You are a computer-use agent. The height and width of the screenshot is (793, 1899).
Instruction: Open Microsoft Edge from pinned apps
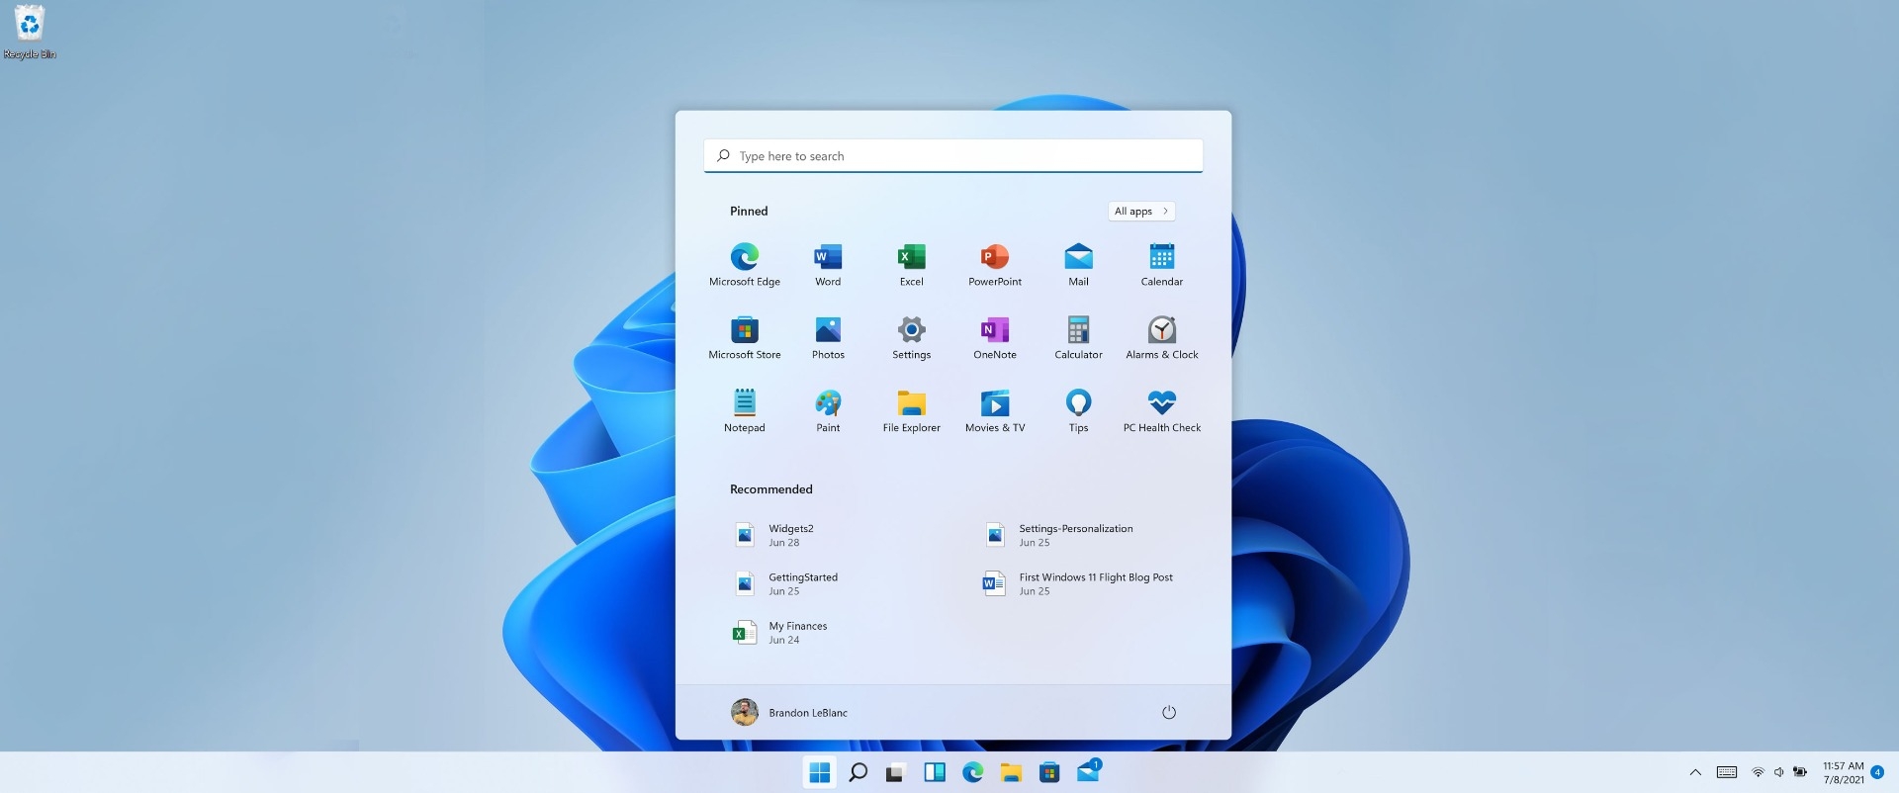[744, 264]
